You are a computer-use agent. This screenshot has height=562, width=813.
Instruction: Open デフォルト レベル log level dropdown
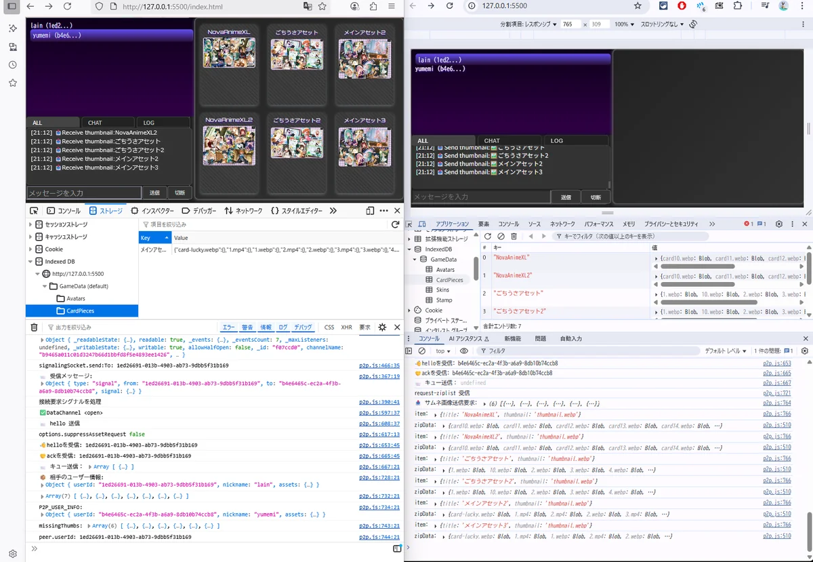tap(725, 351)
